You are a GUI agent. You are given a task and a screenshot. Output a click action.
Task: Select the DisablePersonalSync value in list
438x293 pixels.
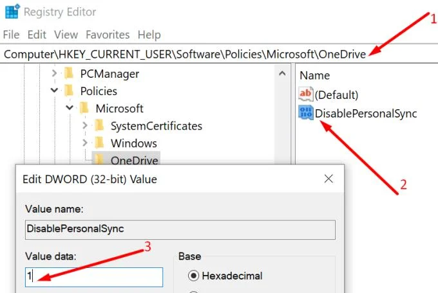[366, 114]
